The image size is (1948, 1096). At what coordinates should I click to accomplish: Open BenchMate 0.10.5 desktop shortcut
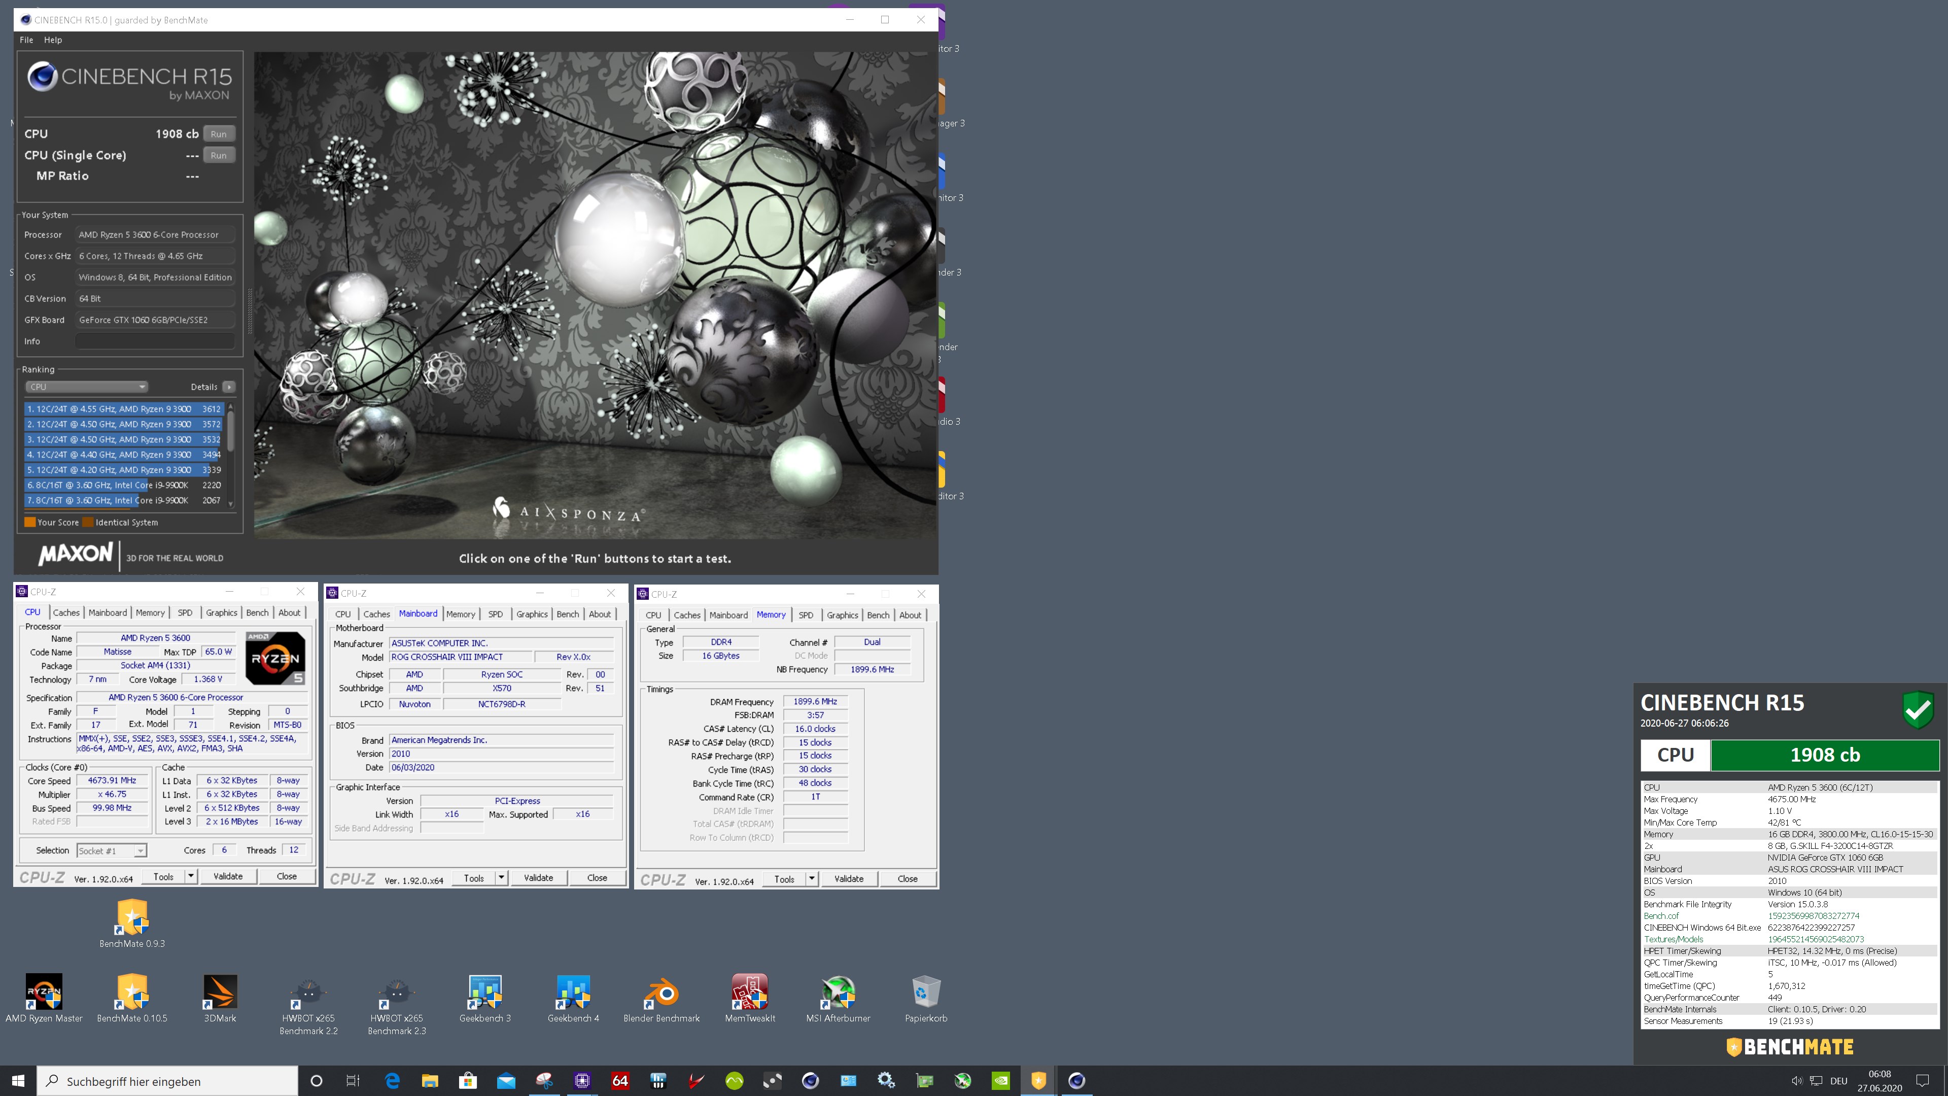132,999
